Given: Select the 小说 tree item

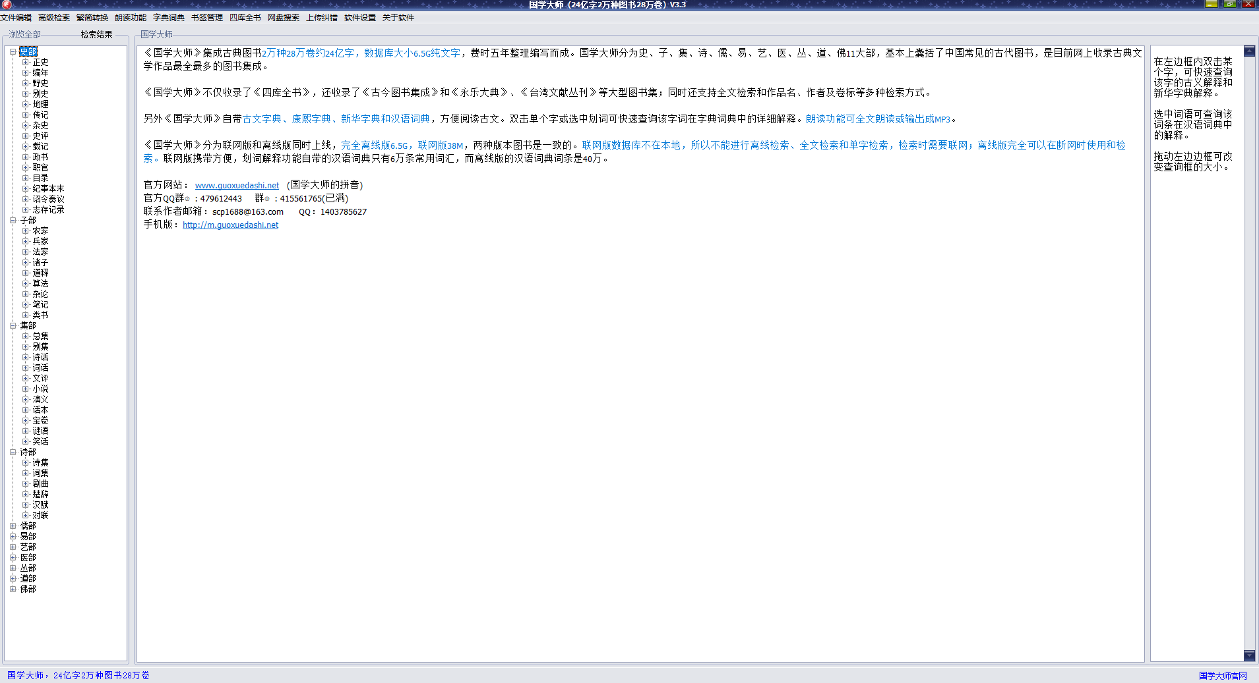Looking at the screenshot, I should tap(40, 389).
